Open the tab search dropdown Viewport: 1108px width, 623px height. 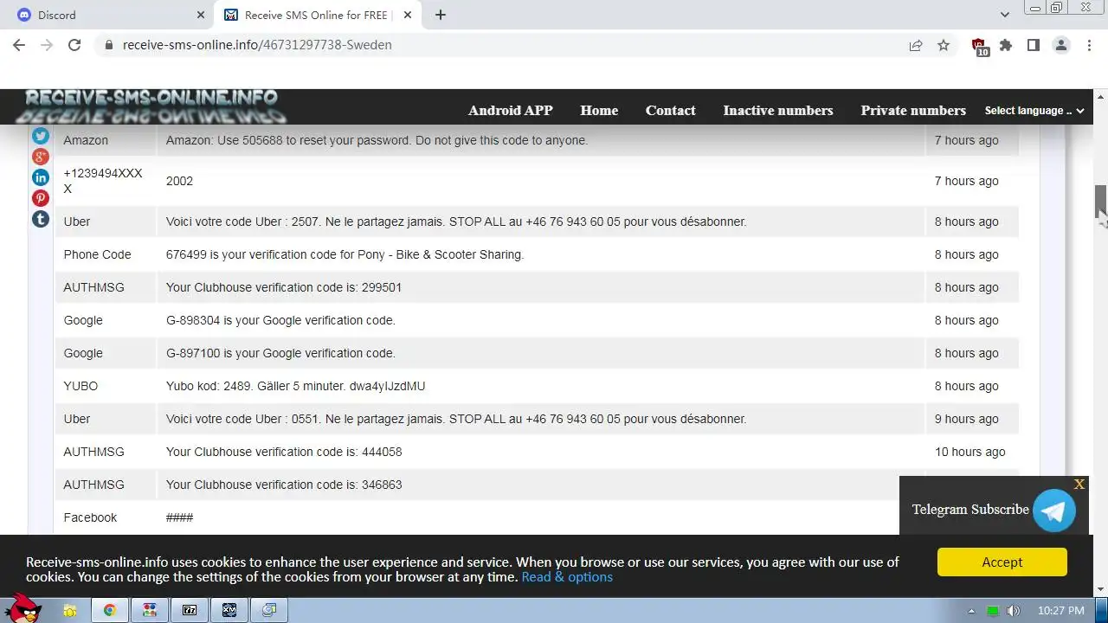tap(1005, 15)
